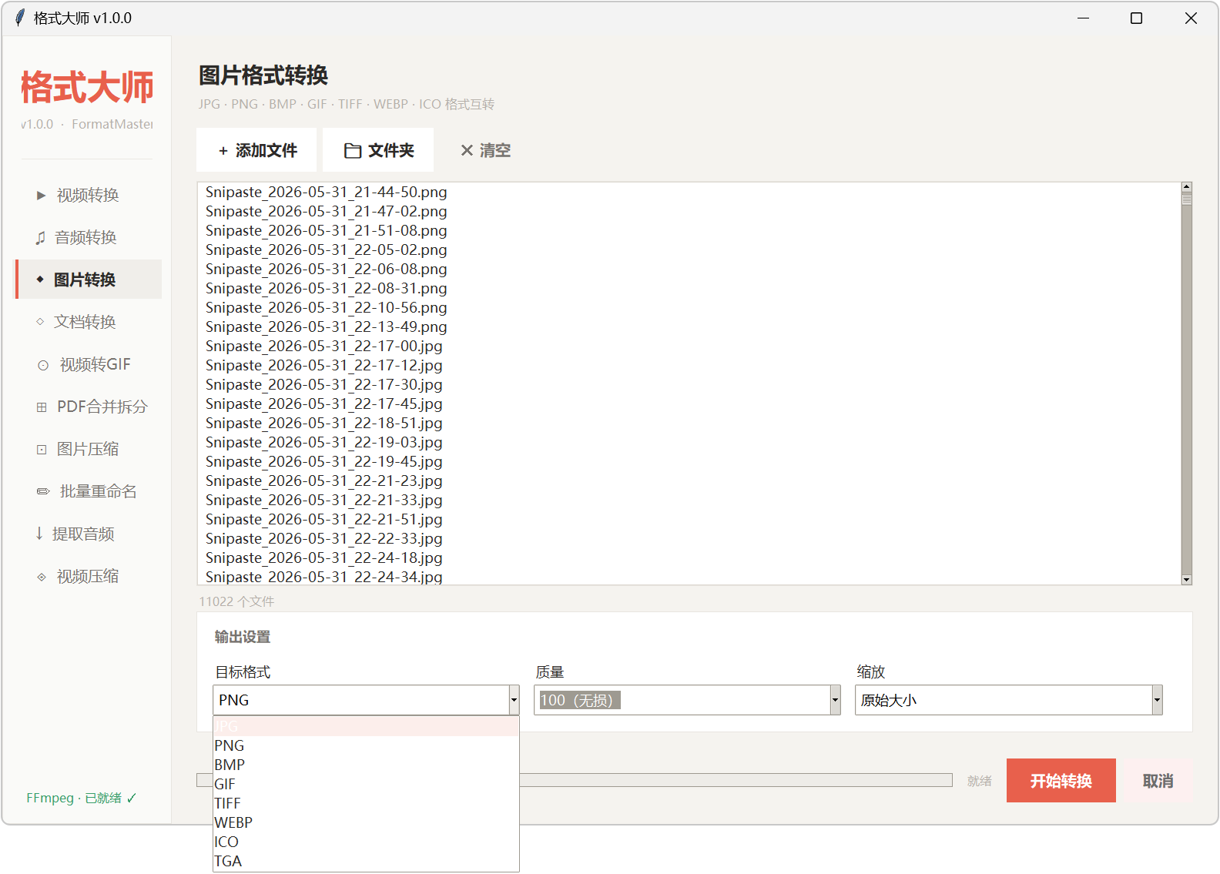Pick TIFF from the format options

tap(366, 803)
